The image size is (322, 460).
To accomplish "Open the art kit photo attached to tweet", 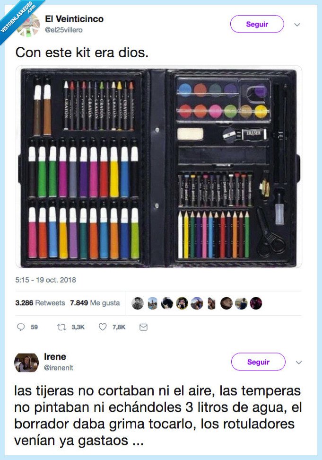I will [x=161, y=168].
